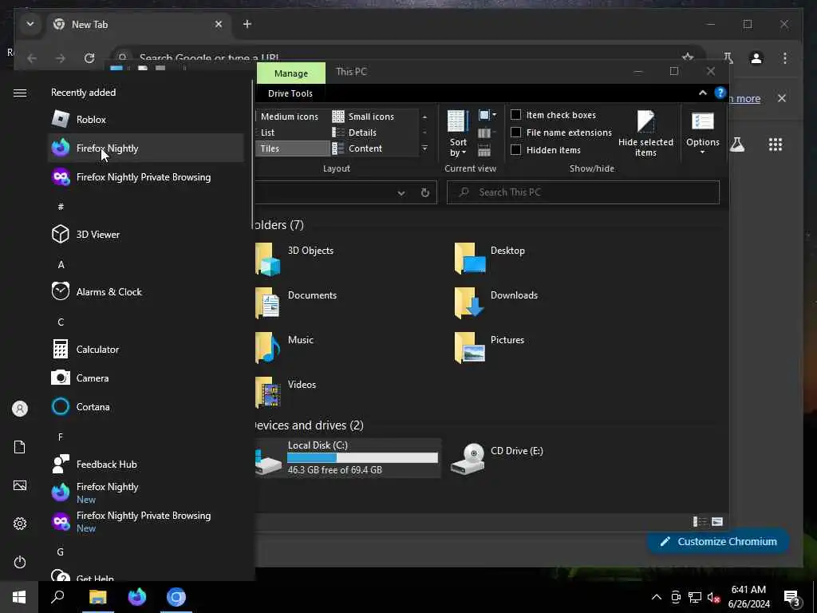Viewport: 817px width, 613px height.
Task: Choose the Small icons layout
Action: 363,117
